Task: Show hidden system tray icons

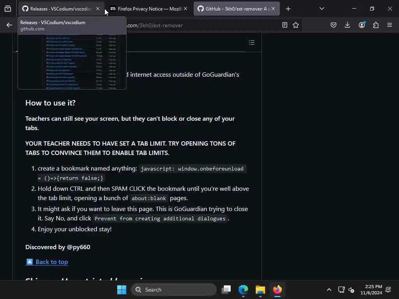Action: pyautogui.click(x=329, y=290)
